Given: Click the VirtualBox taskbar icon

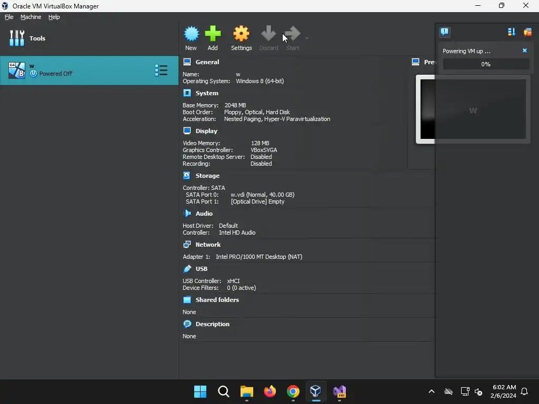Looking at the screenshot, I should [316, 391].
